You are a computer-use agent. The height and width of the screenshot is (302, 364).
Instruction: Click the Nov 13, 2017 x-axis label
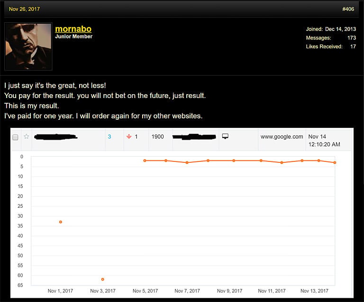[314, 291]
